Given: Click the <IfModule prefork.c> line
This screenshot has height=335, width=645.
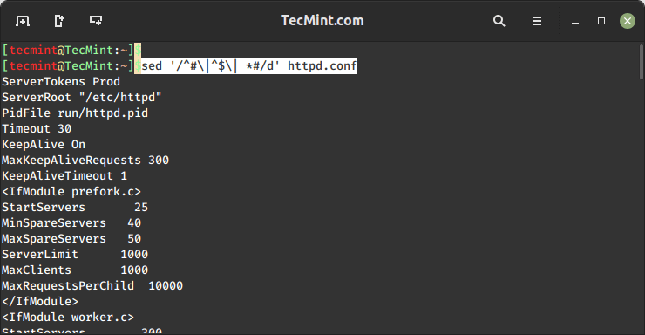Looking at the screenshot, I should tap(71, 191).
